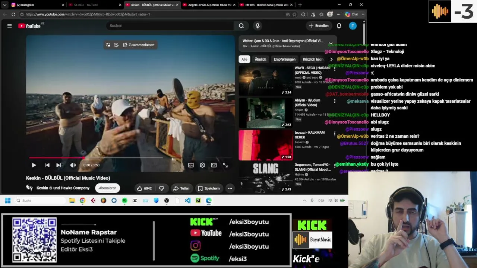477x268 pixels.
Task: Subscribe using the Abonnieren button
Action: [107, 188]
